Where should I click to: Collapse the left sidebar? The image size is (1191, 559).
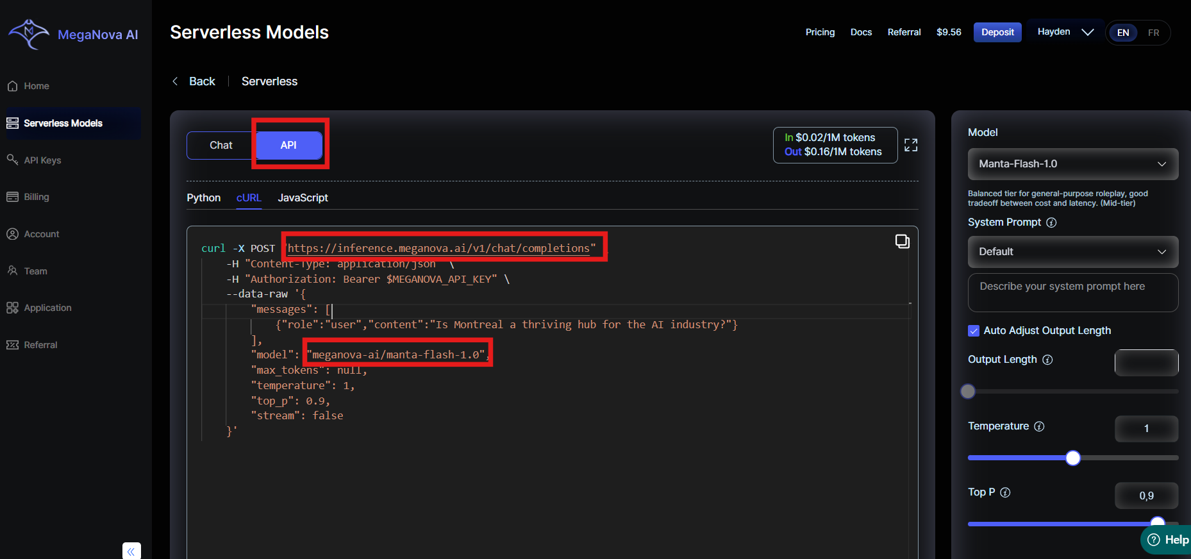[x=131, y=551]
